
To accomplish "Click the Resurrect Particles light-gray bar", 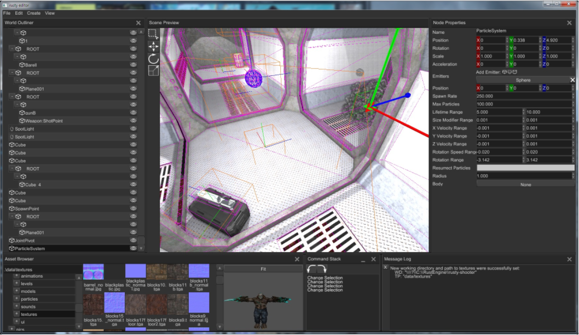I will coord(525,168).
